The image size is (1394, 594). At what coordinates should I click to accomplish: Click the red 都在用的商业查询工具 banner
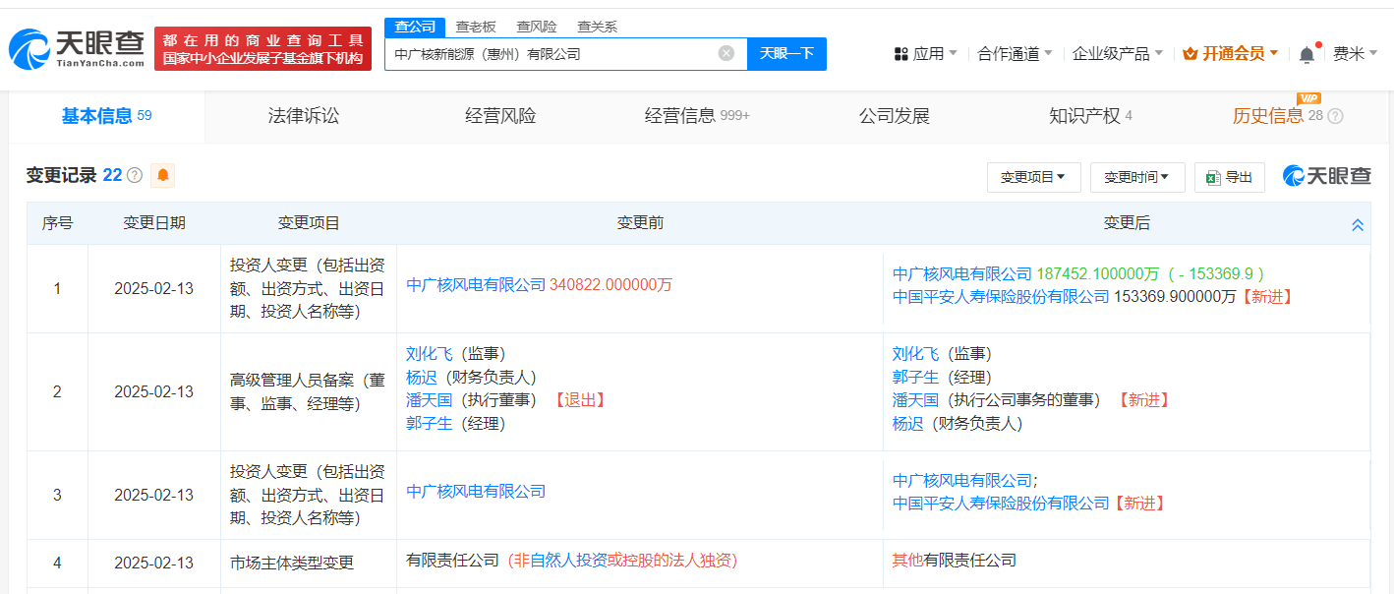[x=262, y=49]
